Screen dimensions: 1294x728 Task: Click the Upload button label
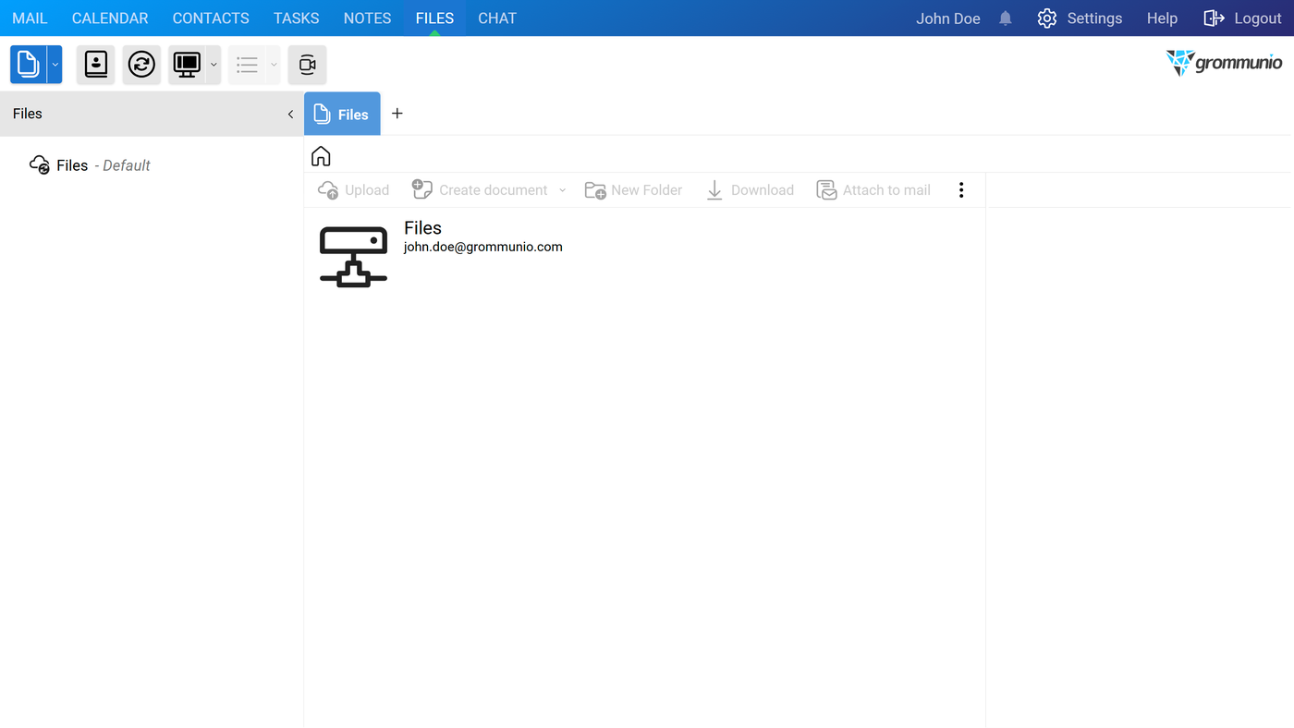(x=367, y=190)
